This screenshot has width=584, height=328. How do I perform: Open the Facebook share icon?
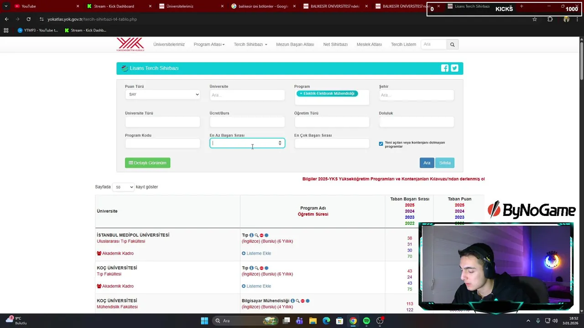coord(444,68)
